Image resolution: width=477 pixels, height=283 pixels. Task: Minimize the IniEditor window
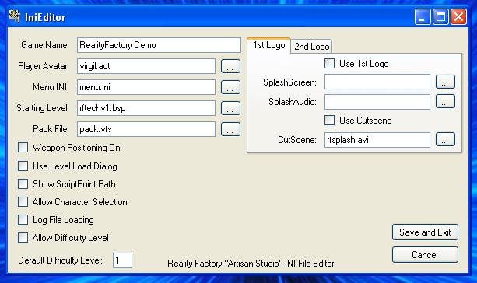pos(423,16)
